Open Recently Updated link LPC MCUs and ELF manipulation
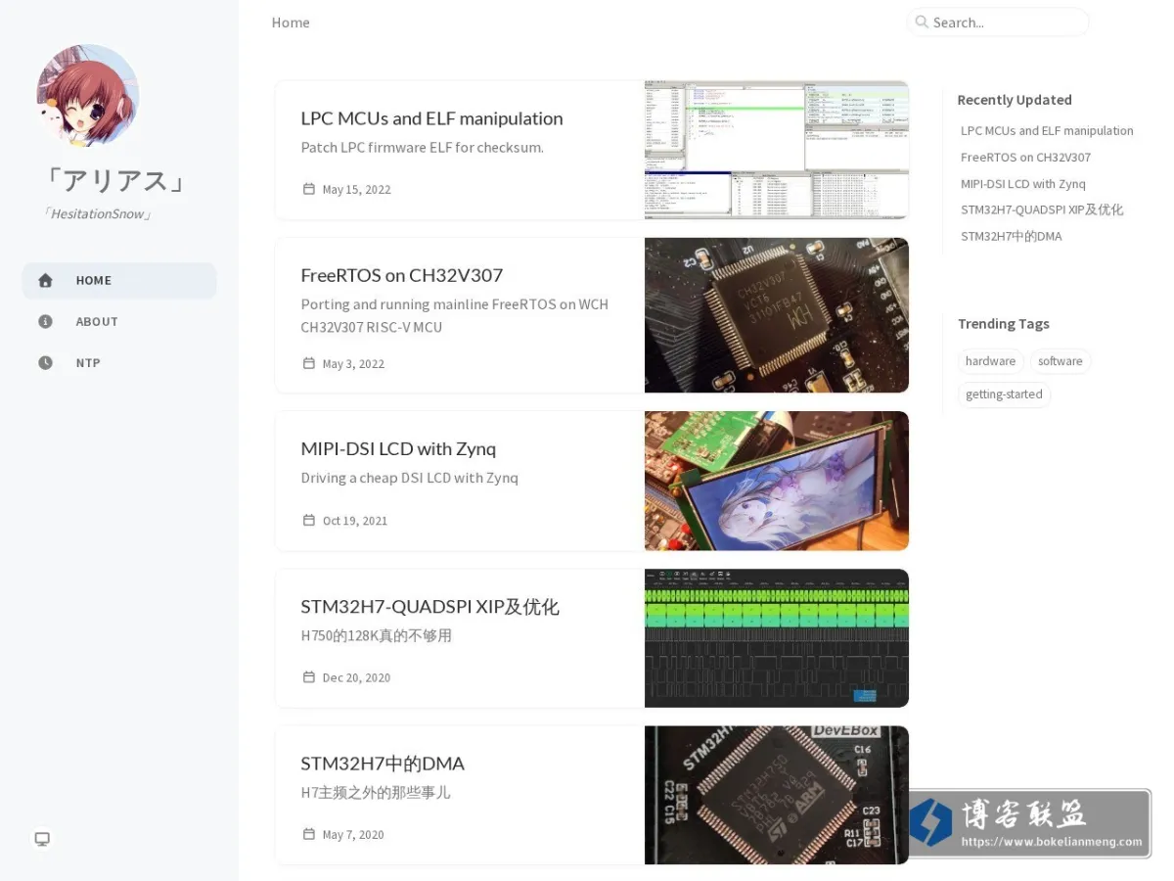 pyautogui.click(x=1047, y=130)
